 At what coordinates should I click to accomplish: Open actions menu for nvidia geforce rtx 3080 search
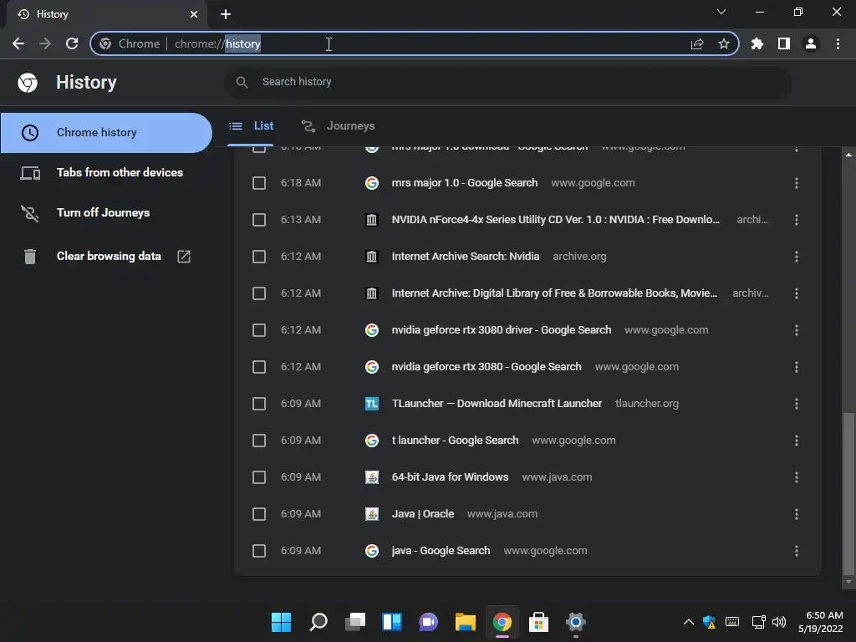point(796,367)
